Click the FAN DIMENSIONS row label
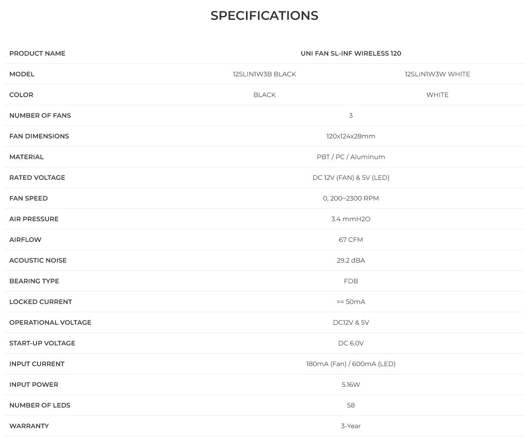The image size is (529, 439). tap(39, 136)
